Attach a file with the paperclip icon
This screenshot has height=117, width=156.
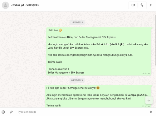click(x=11, y=112)
